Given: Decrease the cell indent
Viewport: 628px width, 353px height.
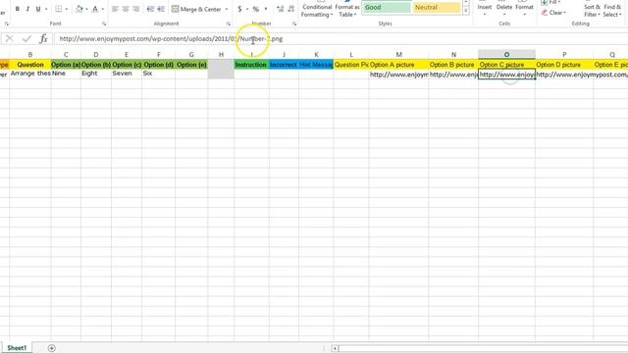Looking at the screenshot, I should pyautogui.click(x=150, y=9).
